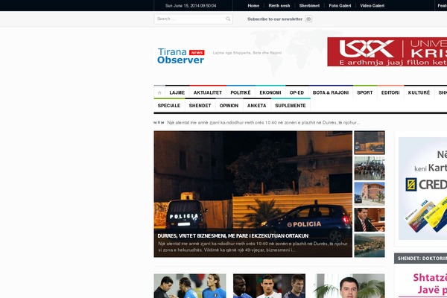The height and width of the screenshot is (298, 447).
Task: Click previous arrow in news ticker
Action: click(x=155, y=123)
